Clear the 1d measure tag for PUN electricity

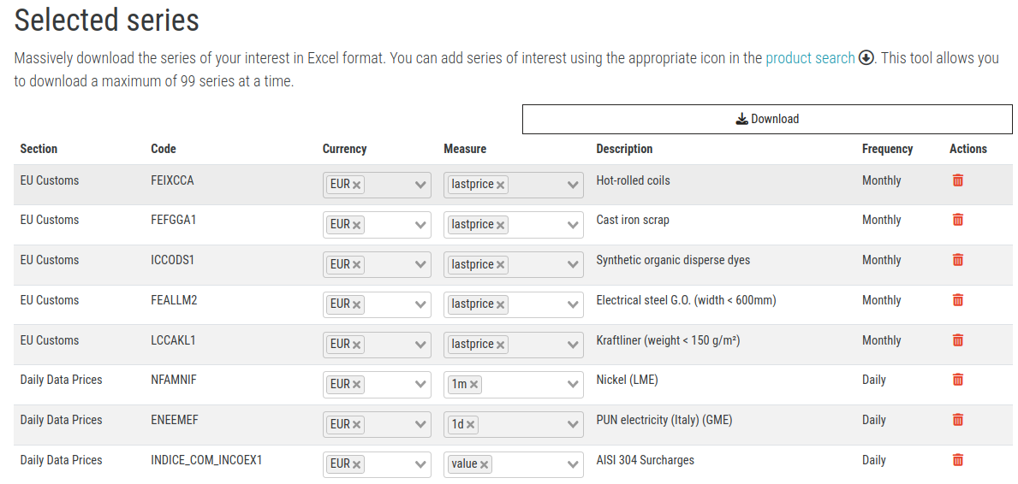coord(471,425)
